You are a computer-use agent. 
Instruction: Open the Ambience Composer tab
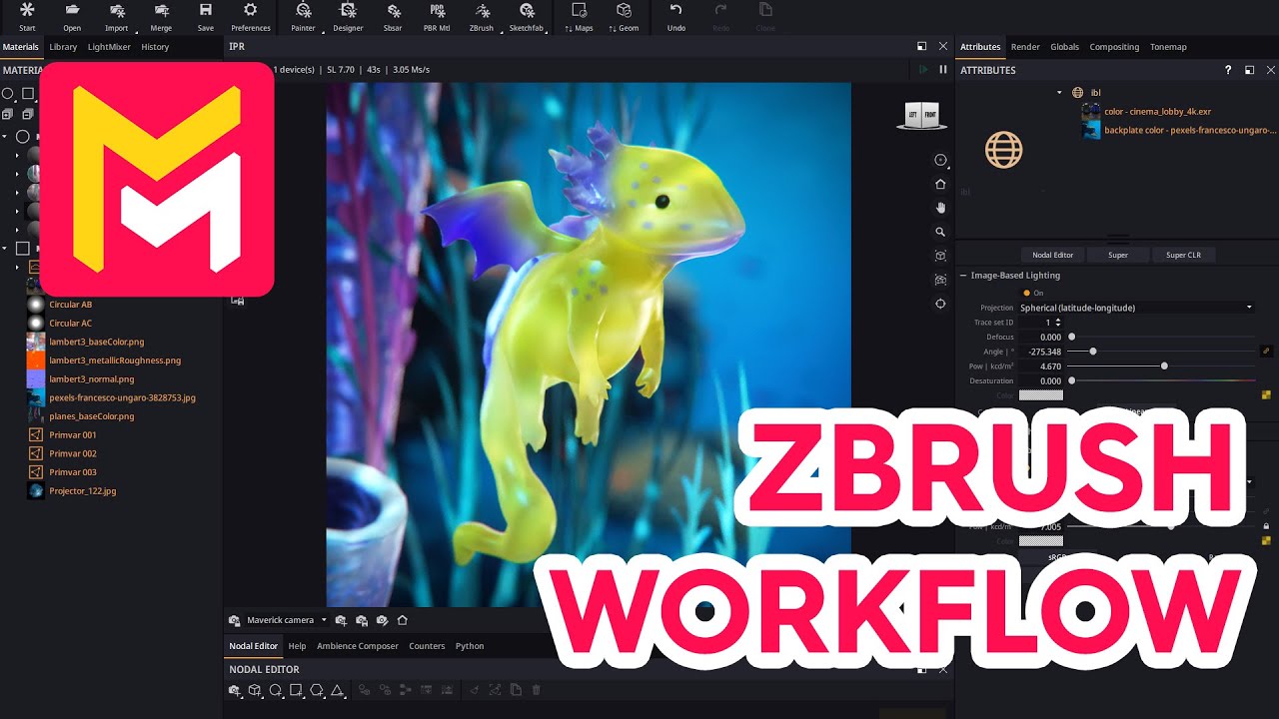pyautogui.click(x=358, y=646)
